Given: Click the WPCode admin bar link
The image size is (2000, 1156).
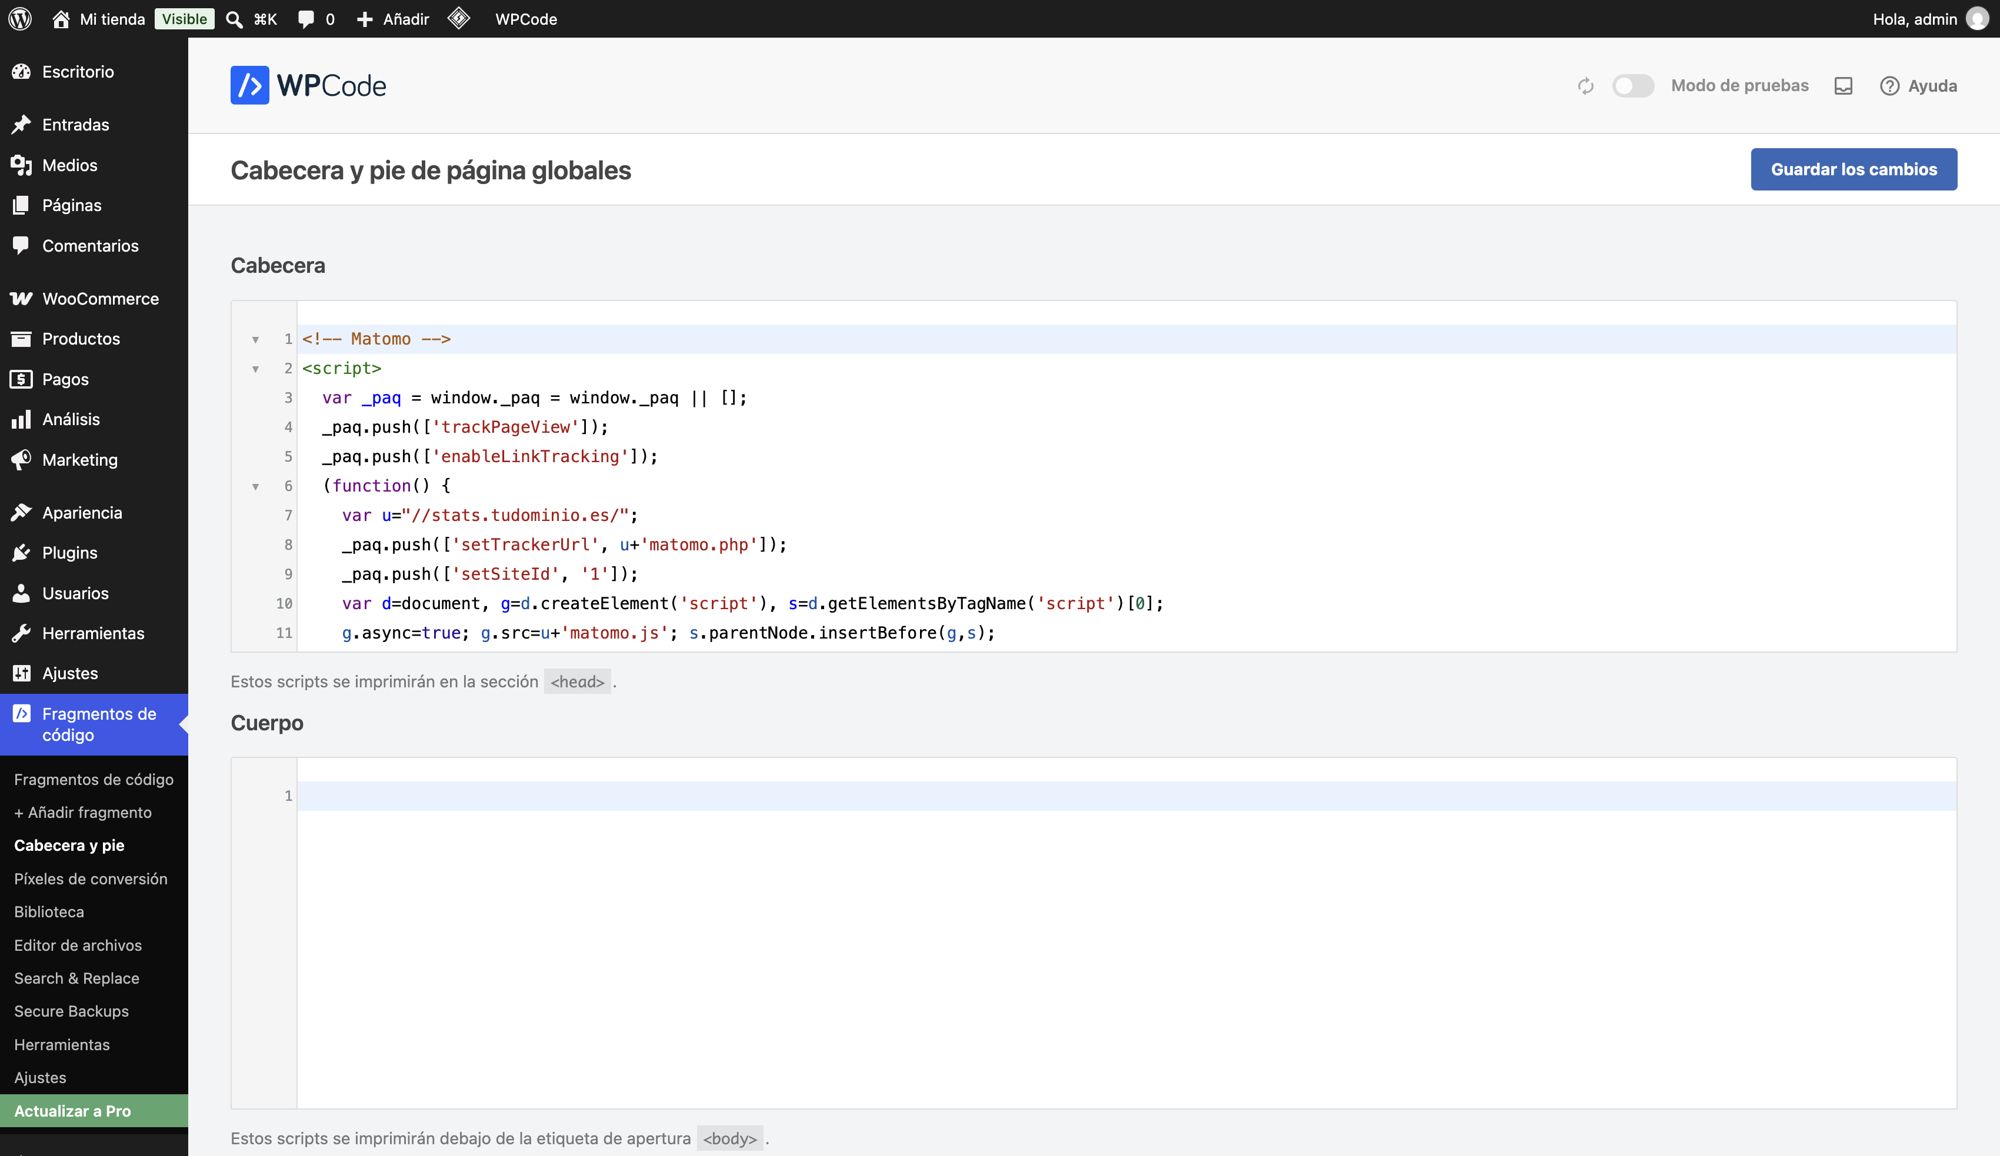Looking at the screenshot, I should coord(526,19).
